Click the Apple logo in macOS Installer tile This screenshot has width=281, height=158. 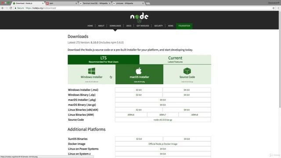[x=139, y=71]
